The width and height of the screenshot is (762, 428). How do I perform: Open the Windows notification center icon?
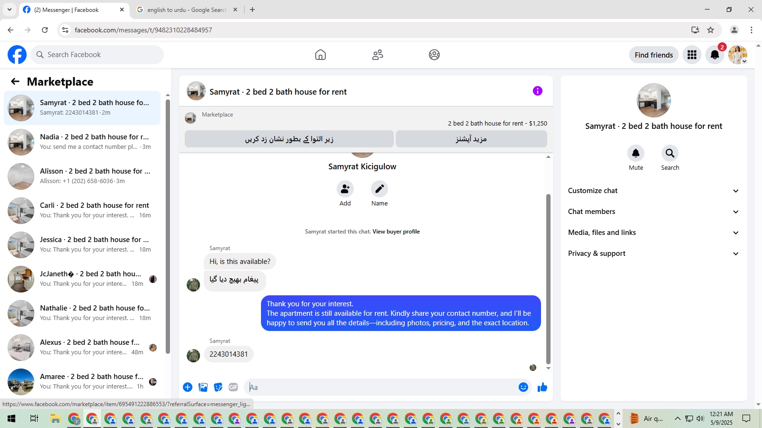point(746,418)
